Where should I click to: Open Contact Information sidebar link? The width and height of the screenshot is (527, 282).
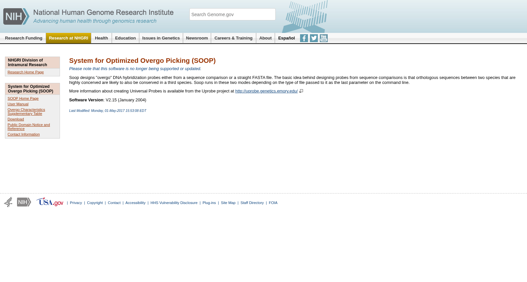24,134
